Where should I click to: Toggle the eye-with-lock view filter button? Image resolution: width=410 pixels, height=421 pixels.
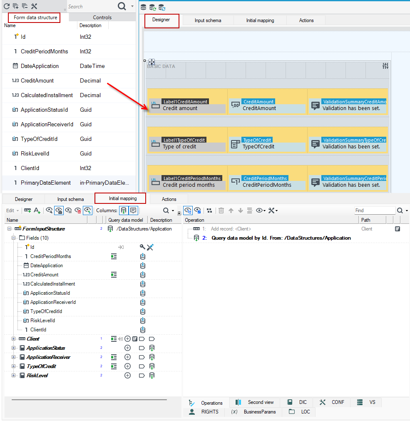59,210
